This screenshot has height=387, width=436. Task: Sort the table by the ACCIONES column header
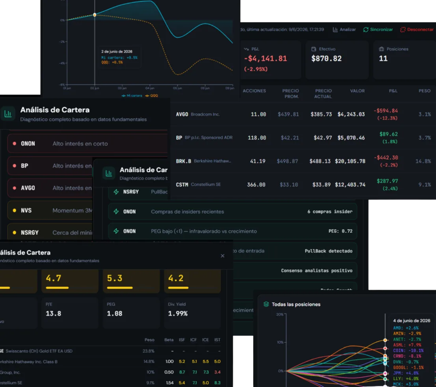[254, 91]
